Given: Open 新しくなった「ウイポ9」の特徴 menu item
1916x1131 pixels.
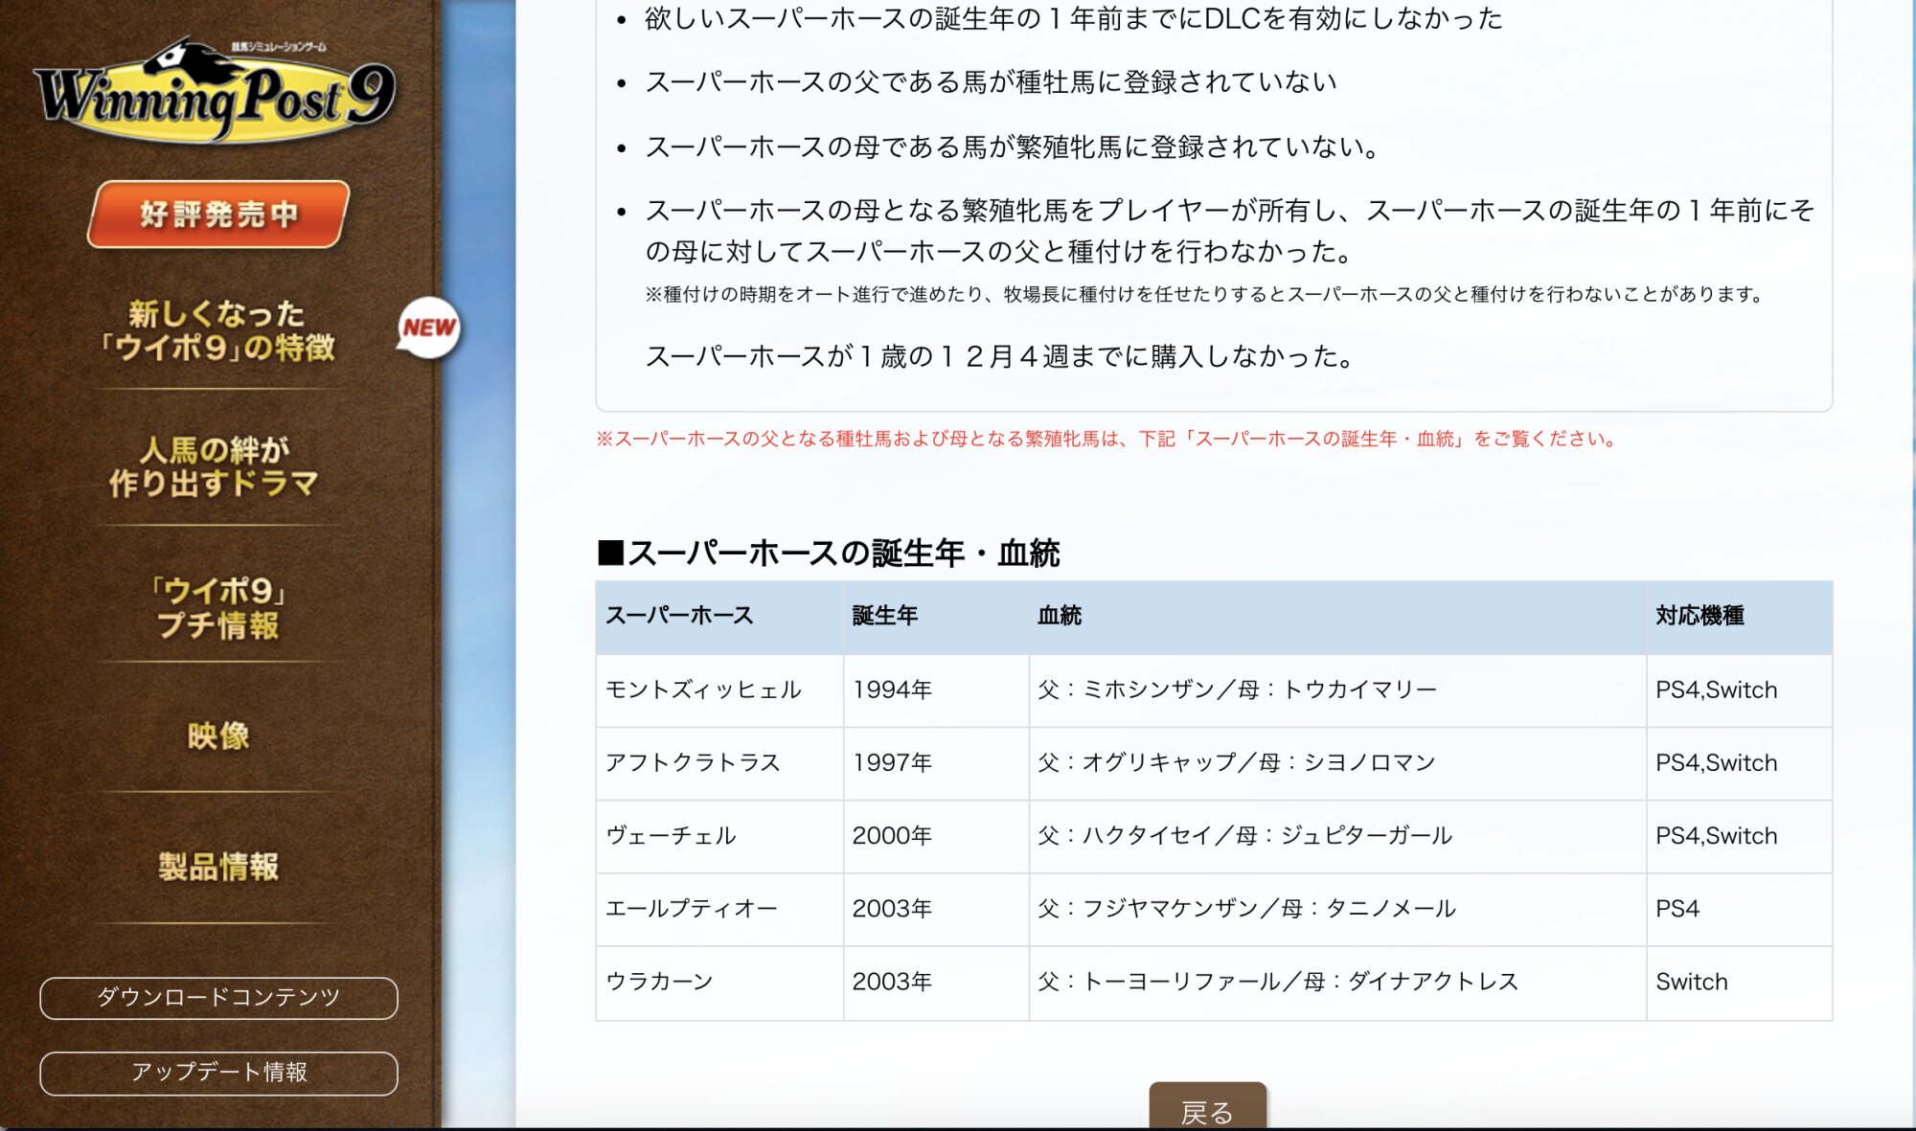Looking at the screenshot, I should pyautogui.click(x=217, y=330).
